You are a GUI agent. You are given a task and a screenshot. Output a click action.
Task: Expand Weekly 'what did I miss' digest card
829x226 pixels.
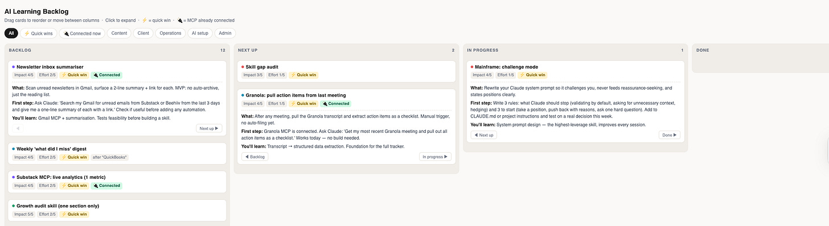117,153
